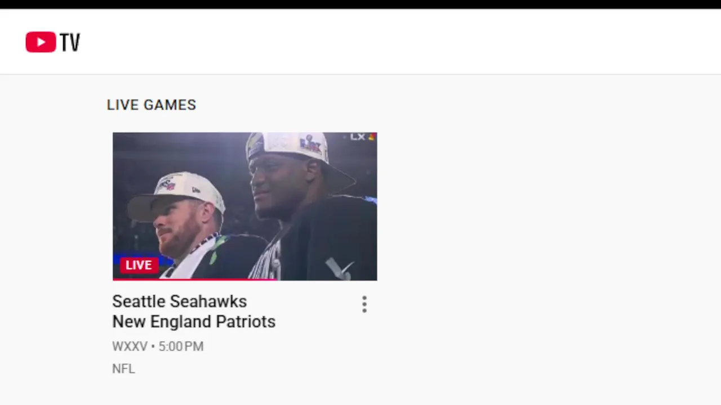Open the three-dot menu for Seahawks game
Viewport: 721px width, 405px height.
point(364,304)
